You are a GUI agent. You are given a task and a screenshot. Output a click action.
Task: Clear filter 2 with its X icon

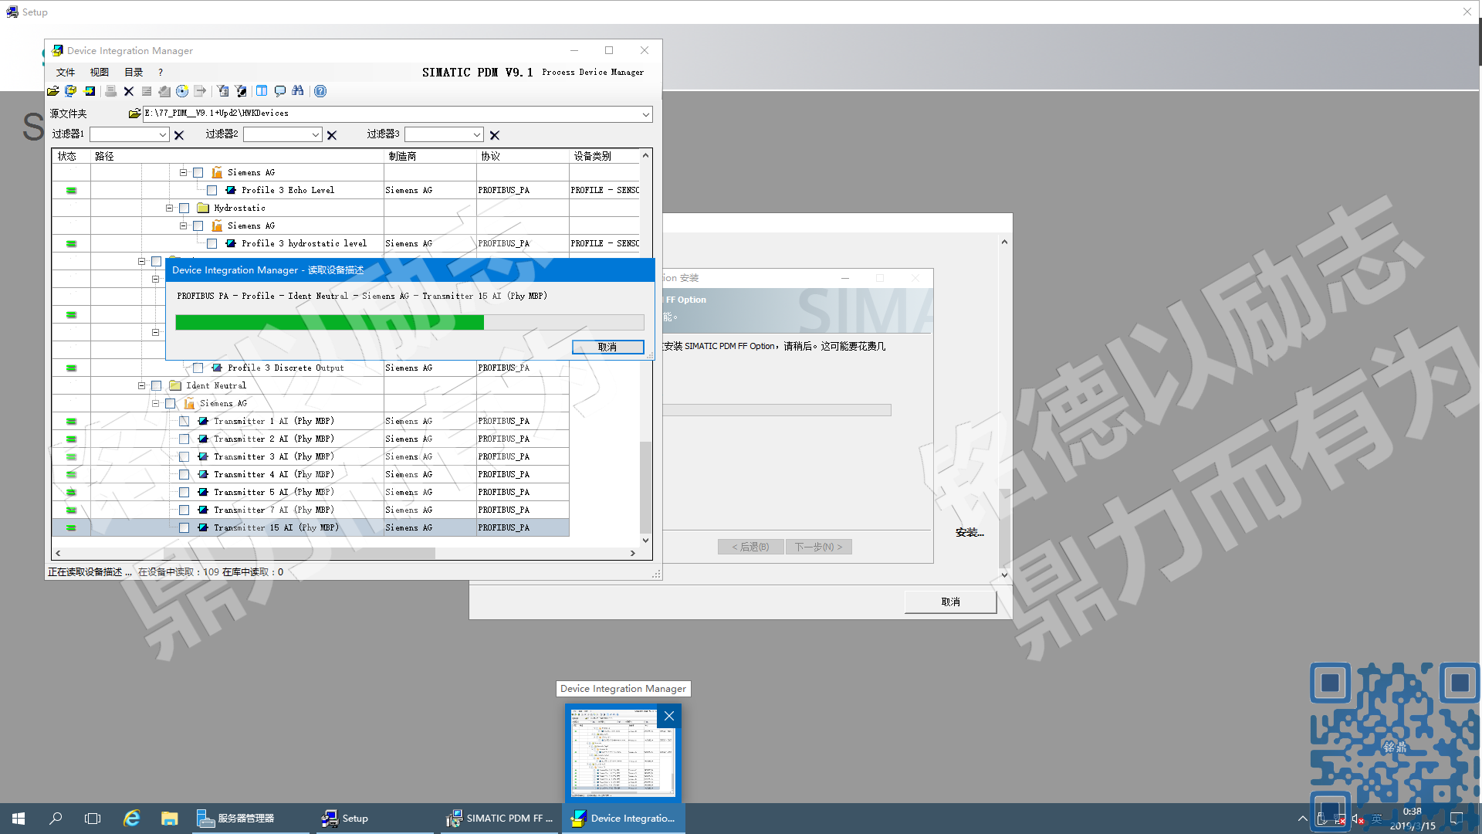(x=332, y=135)
